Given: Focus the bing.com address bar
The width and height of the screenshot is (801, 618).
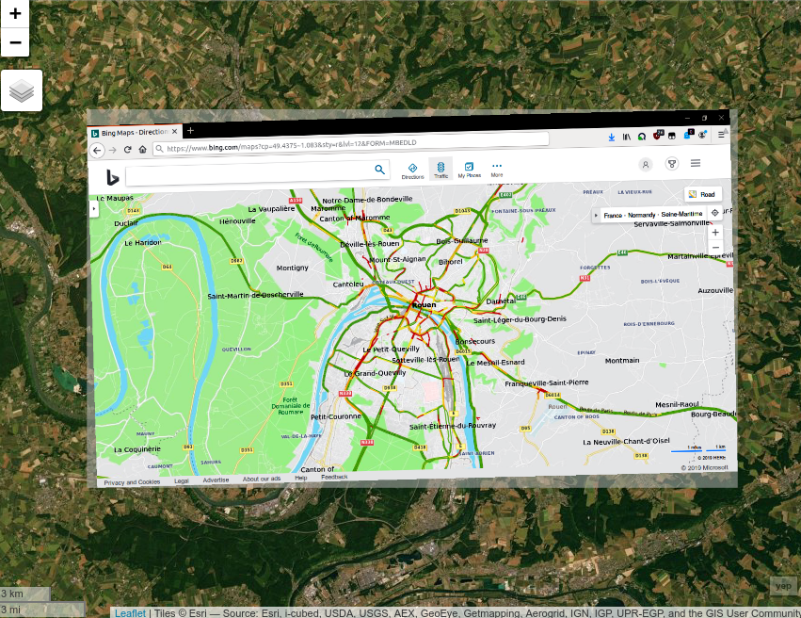Looking at the screenshot, I should pyautogui.click(x=351, y=144).
